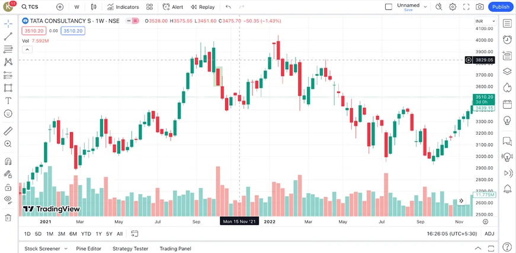
Task: Select the trend line drawing tool
Action: tap(8, 37)
